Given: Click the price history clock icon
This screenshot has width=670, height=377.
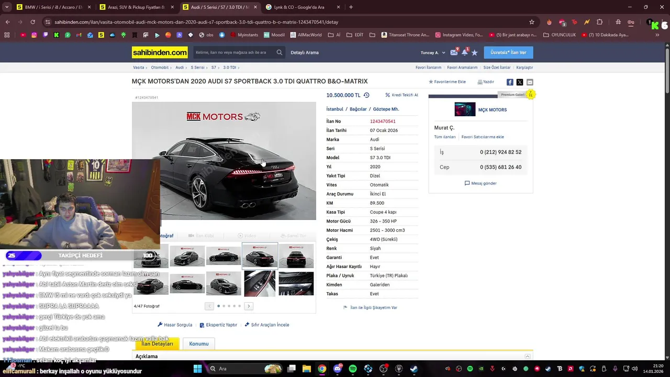Looking at the screenshot, I should tap(366, 95).
